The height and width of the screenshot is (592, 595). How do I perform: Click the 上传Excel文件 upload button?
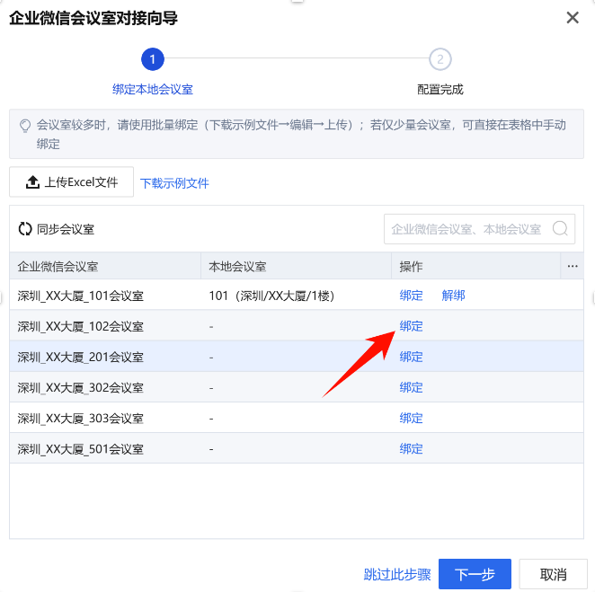(72, 182)
